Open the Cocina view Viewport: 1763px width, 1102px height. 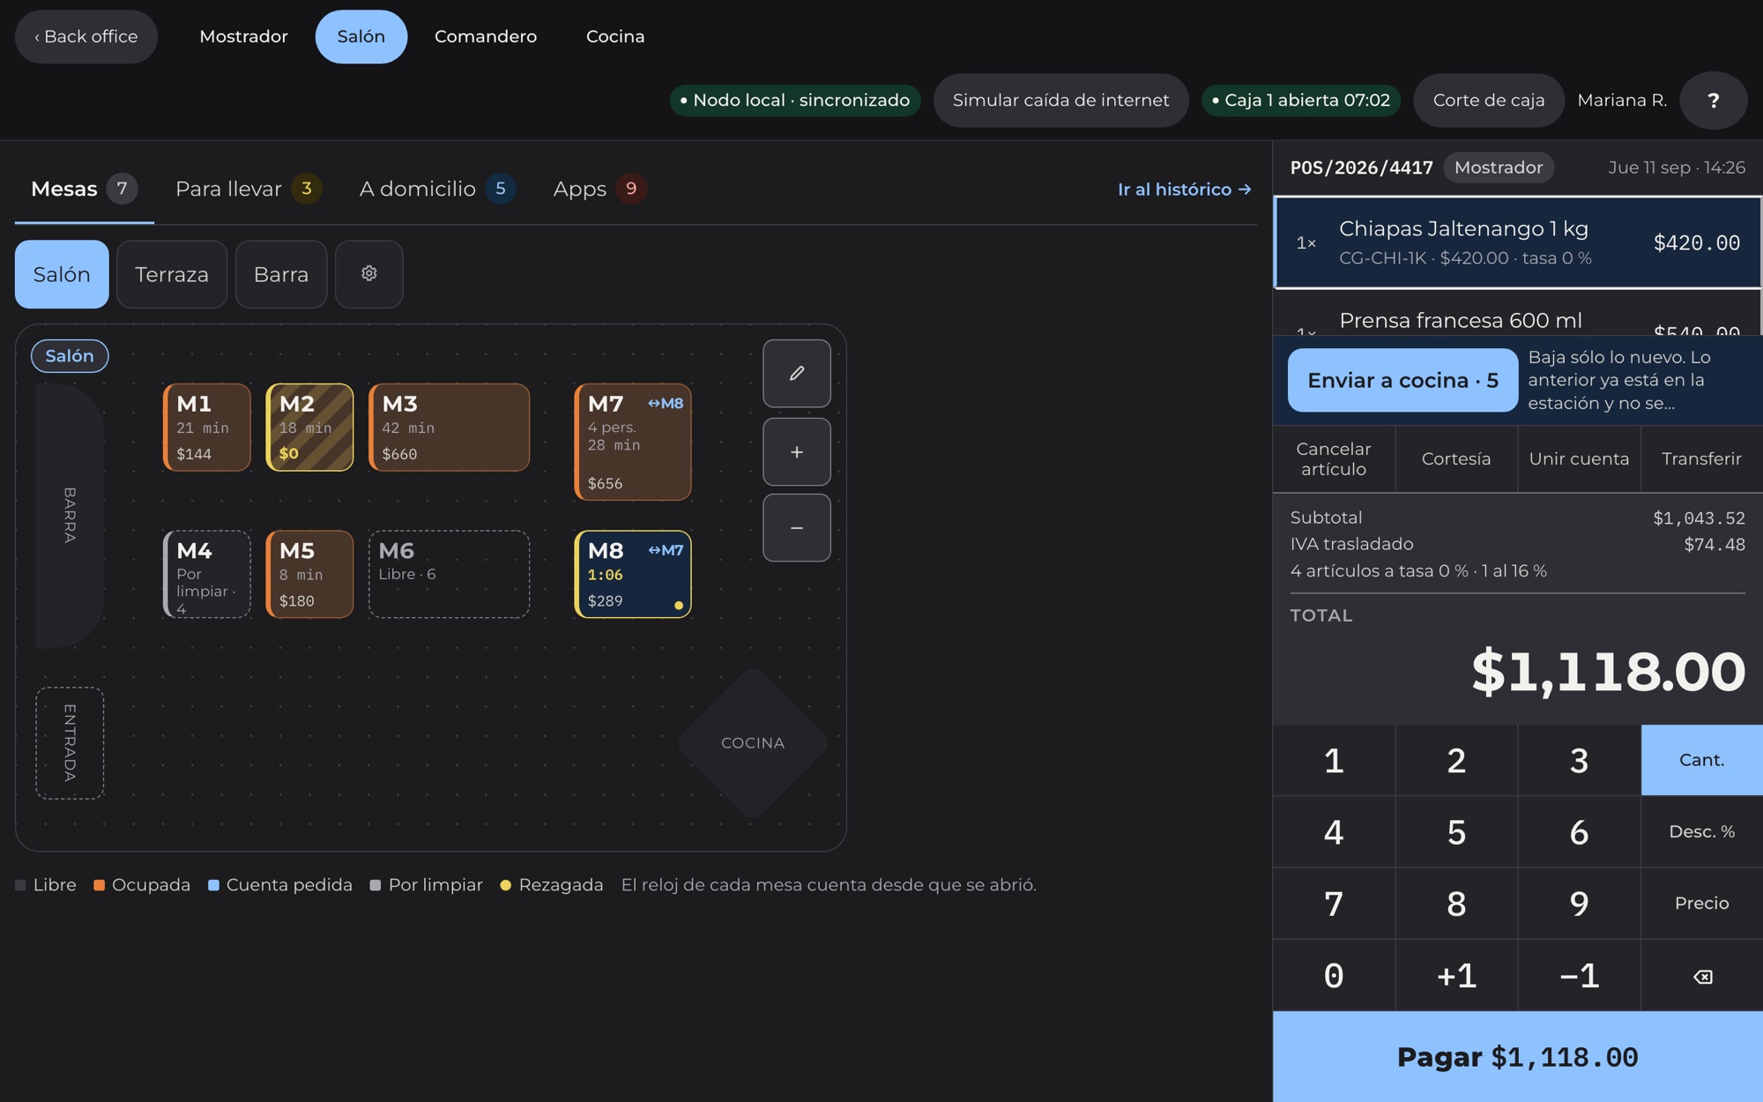tap(615, 36)
